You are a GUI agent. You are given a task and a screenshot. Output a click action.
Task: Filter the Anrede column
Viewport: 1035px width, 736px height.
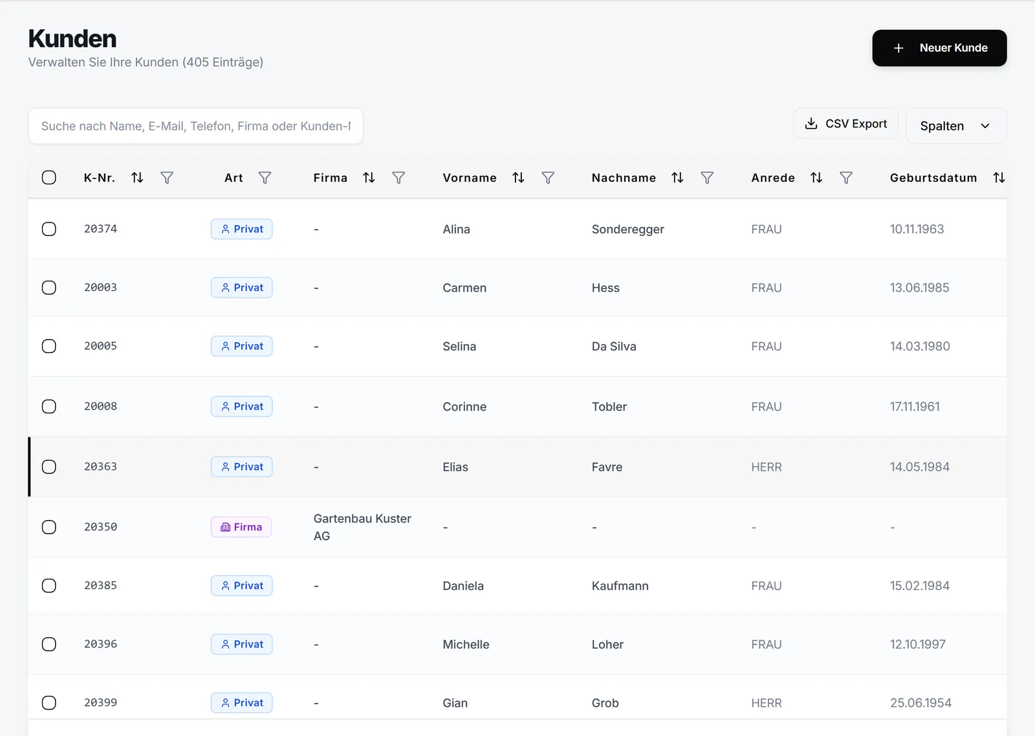point(846,177)
